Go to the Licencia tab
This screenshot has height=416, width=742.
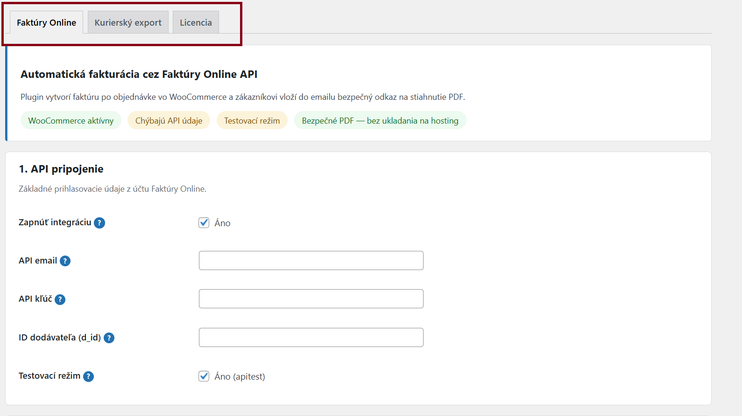pos(196,22)
